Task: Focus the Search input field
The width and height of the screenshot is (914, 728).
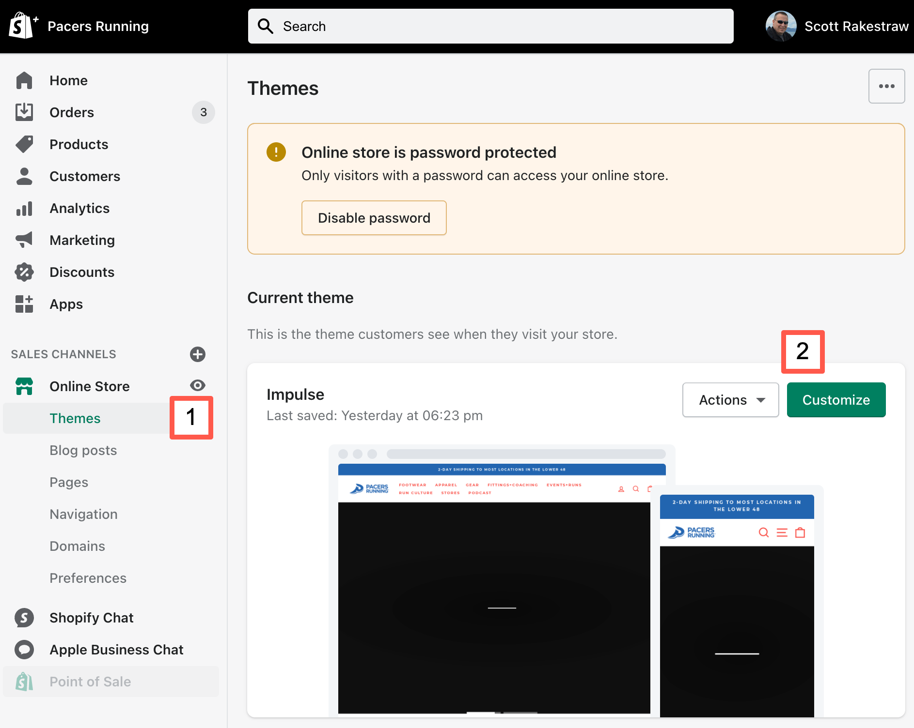Action: coord(491,26)
